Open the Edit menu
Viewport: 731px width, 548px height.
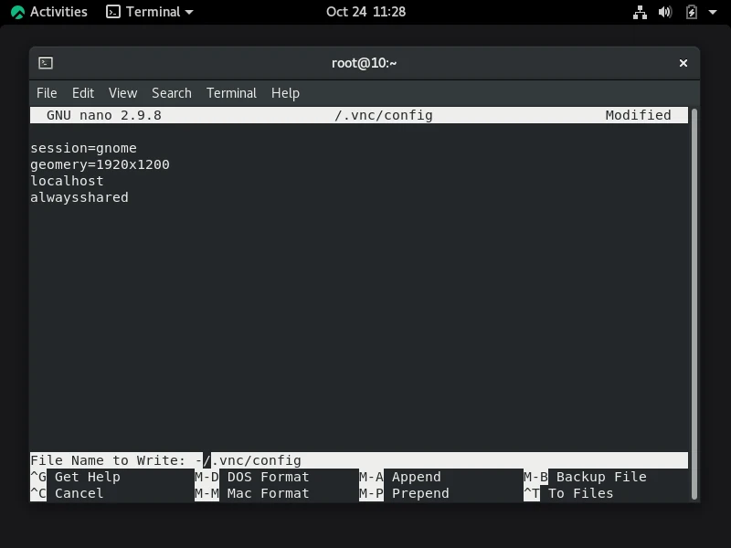(x=82, y=92)
